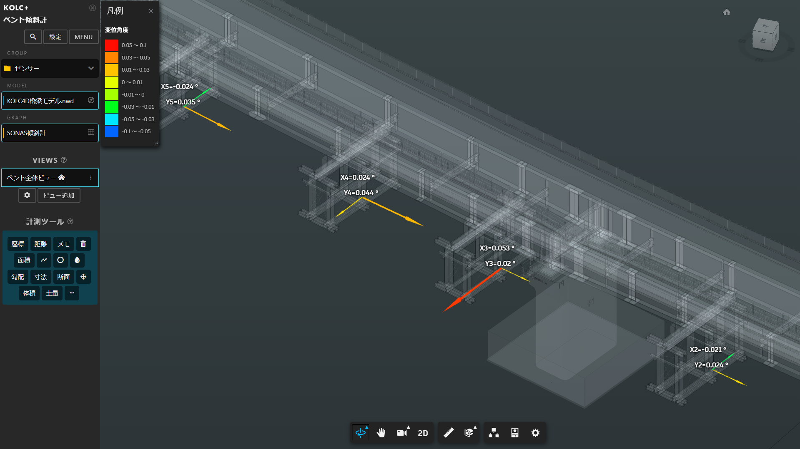Screen dimensions: 800x449
Task: Open the SONAS傾斜計 graph item
Action: 50,133
